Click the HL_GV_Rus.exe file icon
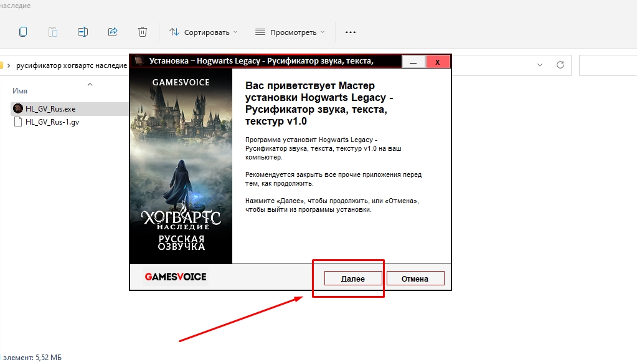This screenshot has height=362, width=637. click(x=18, y=108)
